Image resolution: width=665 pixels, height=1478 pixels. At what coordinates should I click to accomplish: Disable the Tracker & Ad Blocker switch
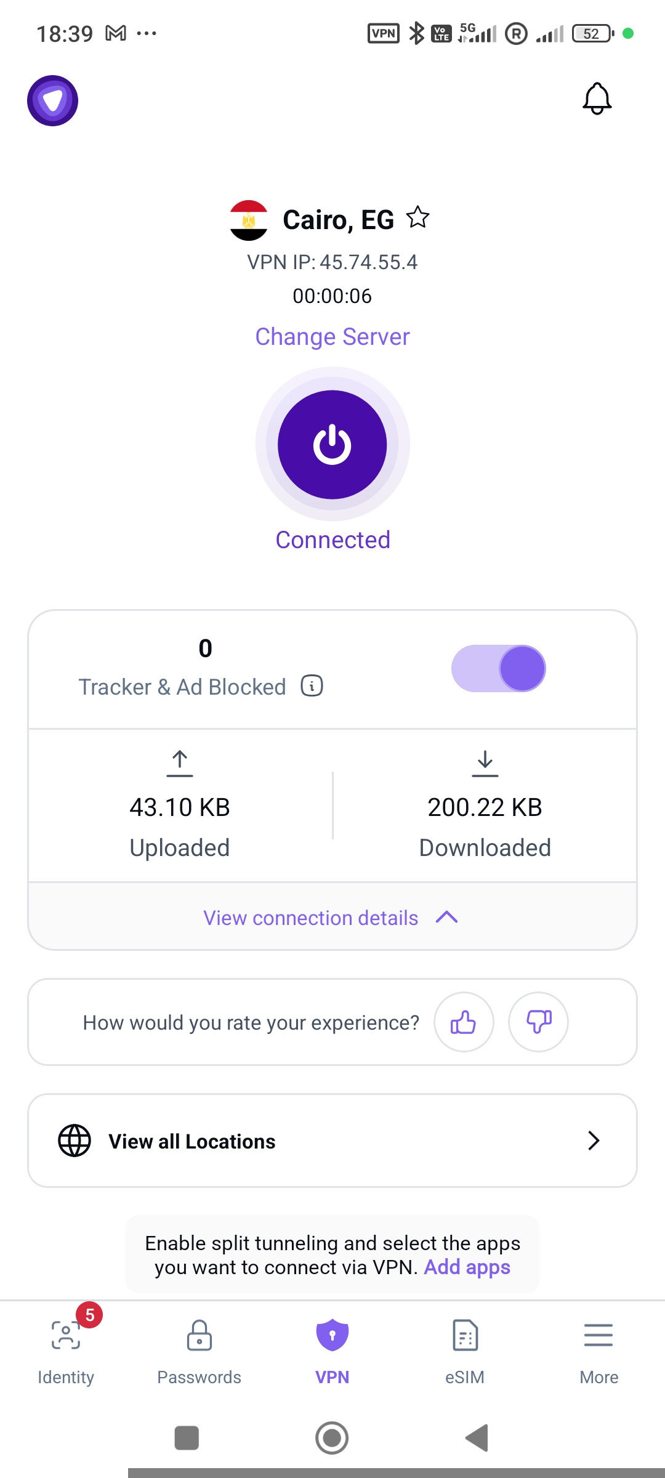click(x=499, y=669)
